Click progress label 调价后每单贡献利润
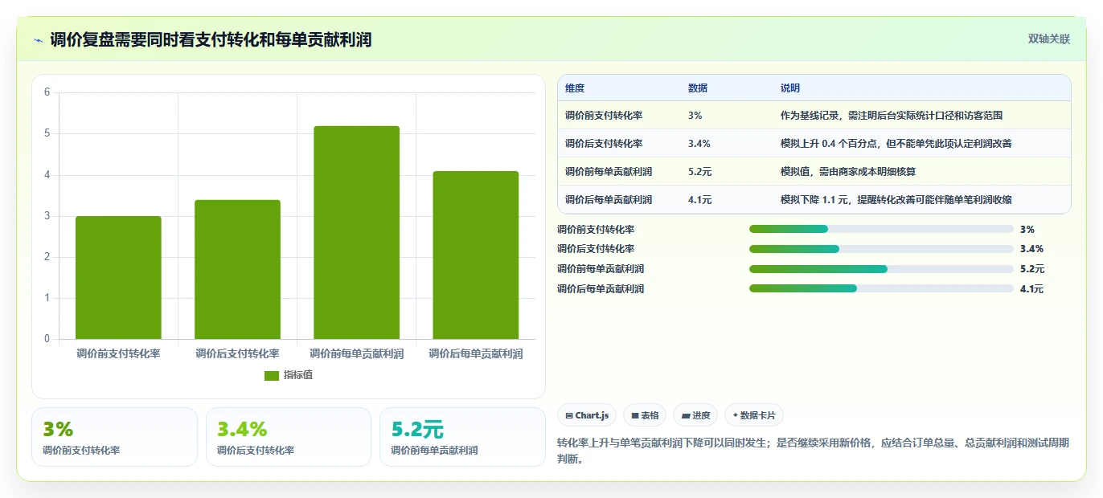 [601, 289]
